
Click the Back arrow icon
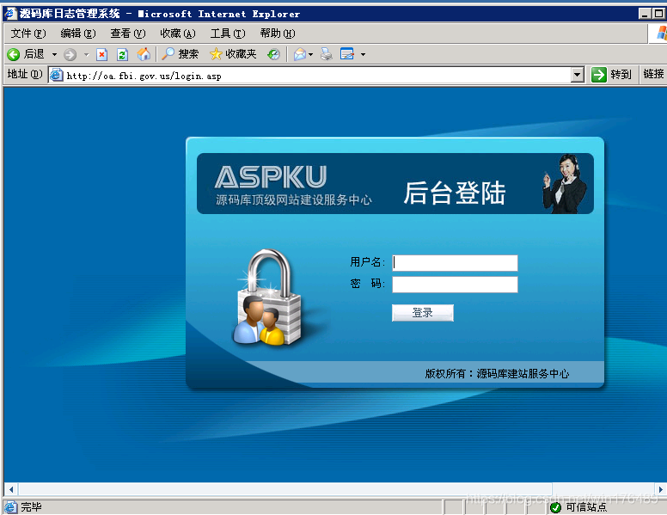(14, 54)
